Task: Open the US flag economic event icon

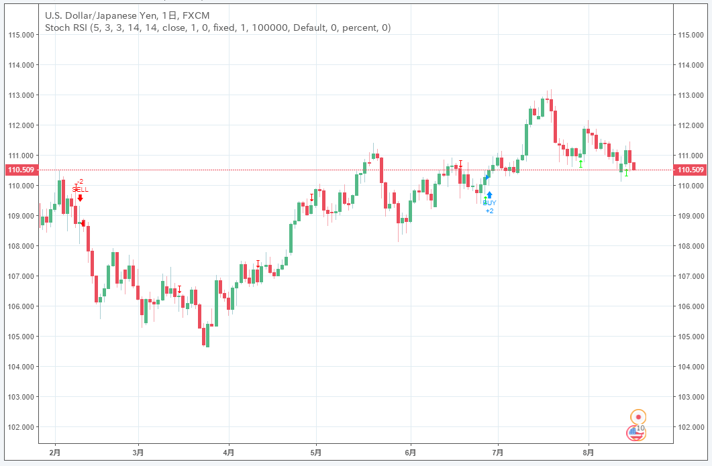Action: click(x=635, y=433)
